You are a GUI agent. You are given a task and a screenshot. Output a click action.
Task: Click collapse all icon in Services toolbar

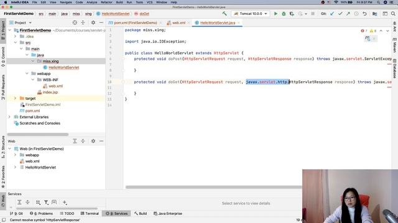(x=27, y=203)
